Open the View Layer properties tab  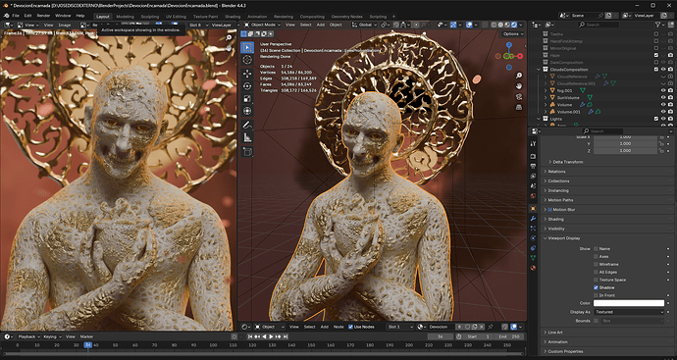click(533, 177)
